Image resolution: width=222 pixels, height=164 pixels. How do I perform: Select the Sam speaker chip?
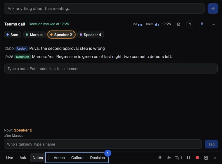[13, 35]
